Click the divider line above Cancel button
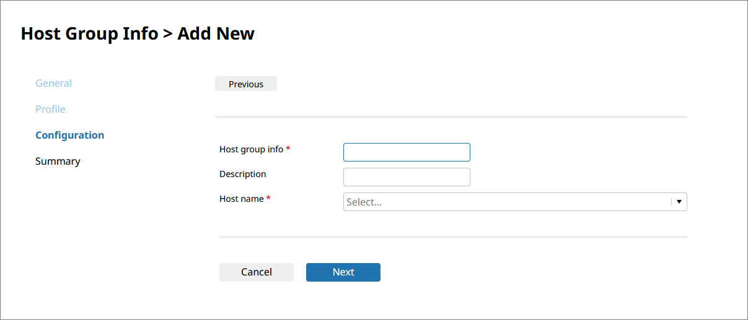The image size is (748, 320). [453, 237]
